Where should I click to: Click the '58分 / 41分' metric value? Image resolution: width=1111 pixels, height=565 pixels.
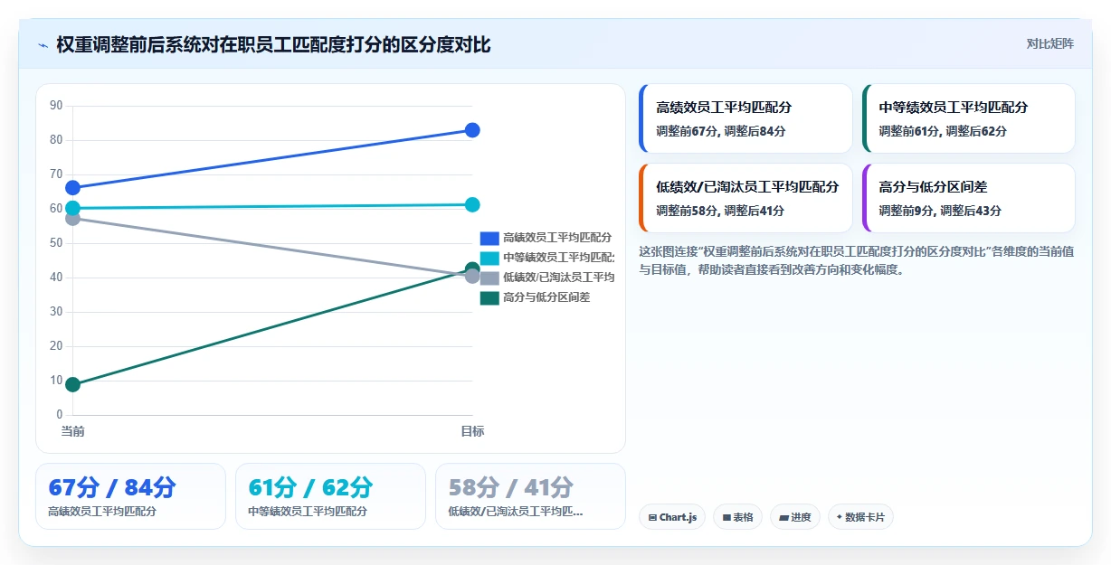pyautogui.click(x=511, y=488)
